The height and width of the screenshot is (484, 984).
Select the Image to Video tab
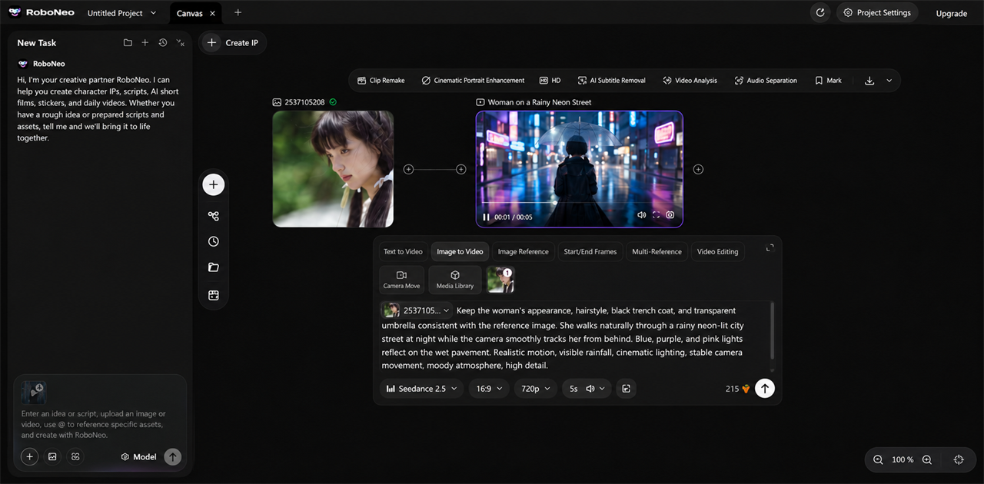[x=460, y=251]
